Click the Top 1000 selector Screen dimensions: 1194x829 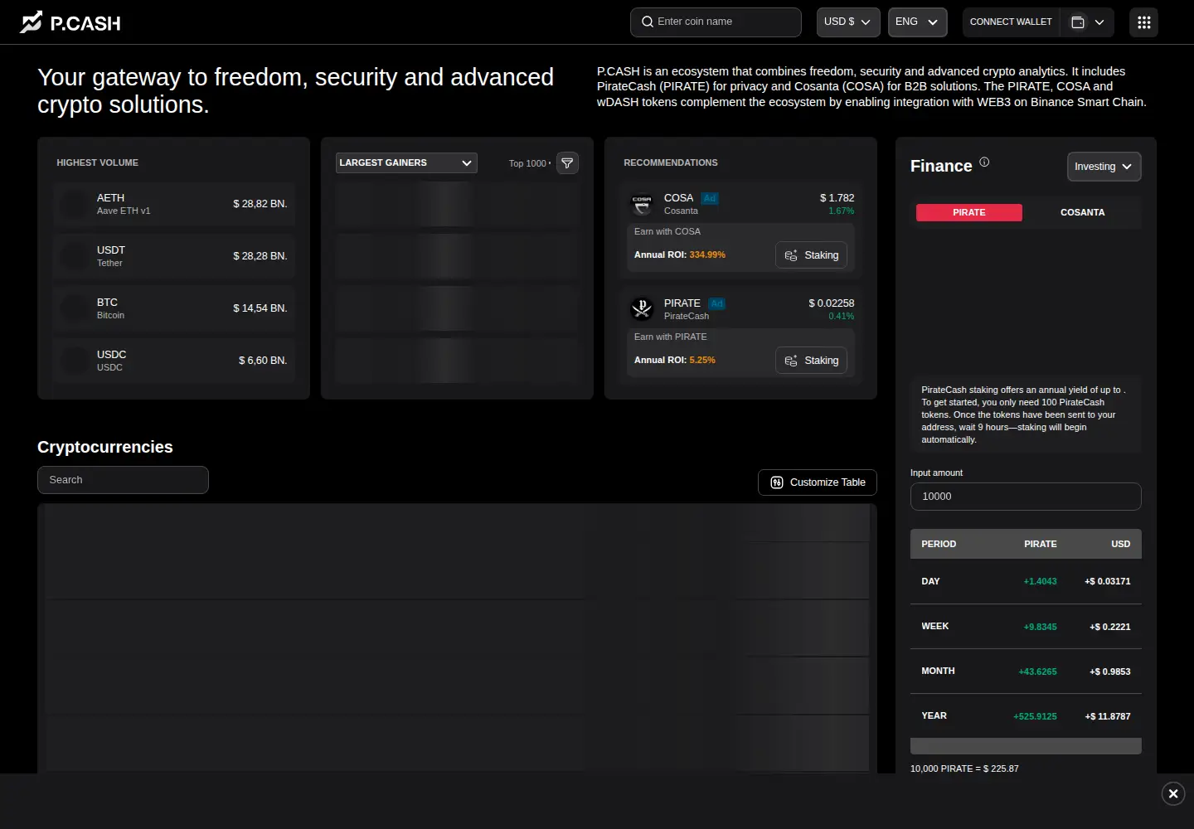530,163
